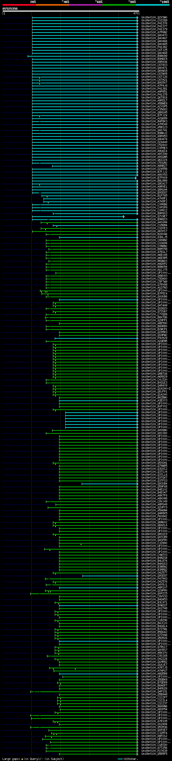Click the 470 query end position
Viewport: 172px width, 761px height.
[x=135, y=13]
